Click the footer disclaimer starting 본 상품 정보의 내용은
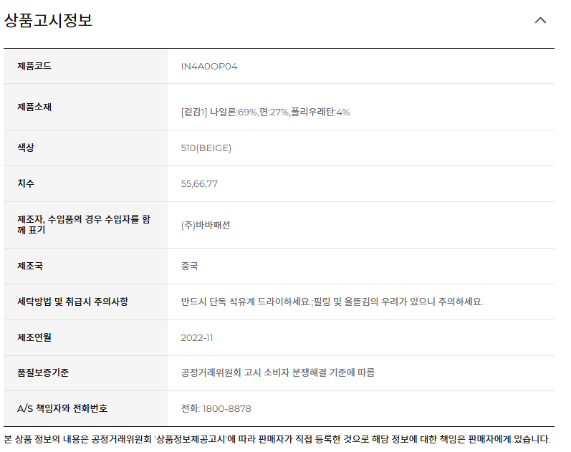This screenshot has width=571, height=452. (277, 439)
